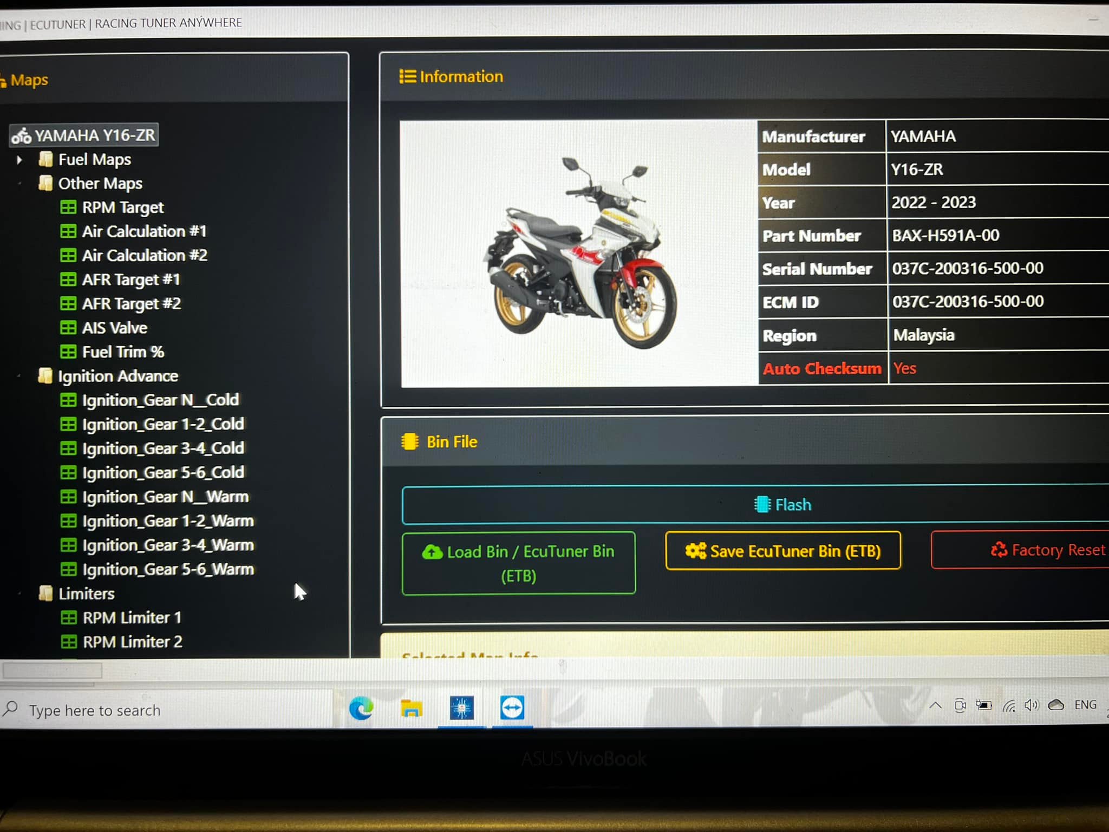Select Ignition_Gear 3-4_Cold map
The height and width of the screenshot is (832, 1109).
click(163, 448)
